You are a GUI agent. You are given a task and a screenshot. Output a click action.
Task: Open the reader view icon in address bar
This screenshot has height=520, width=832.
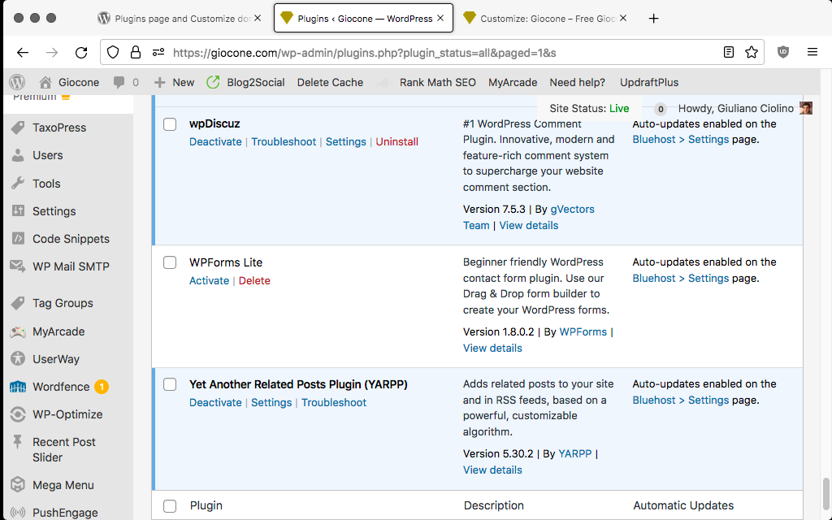pos(729,52)
